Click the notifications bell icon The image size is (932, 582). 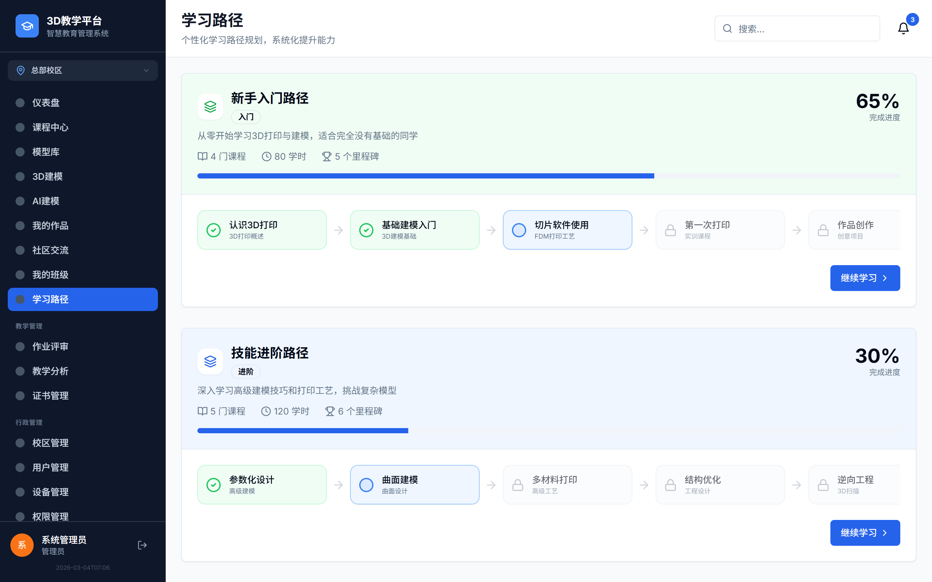903,28
